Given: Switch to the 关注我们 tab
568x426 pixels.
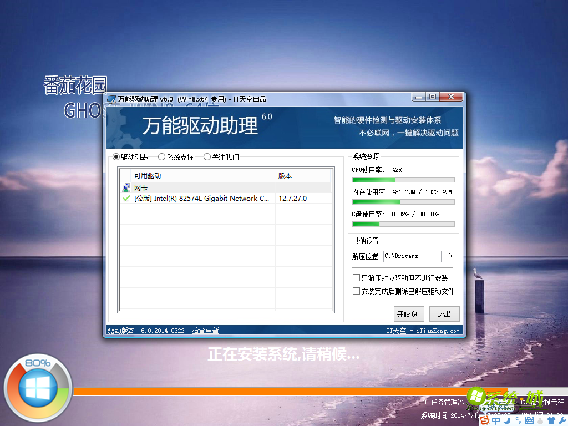Looking at the screenshot, I should pos(207,156).
